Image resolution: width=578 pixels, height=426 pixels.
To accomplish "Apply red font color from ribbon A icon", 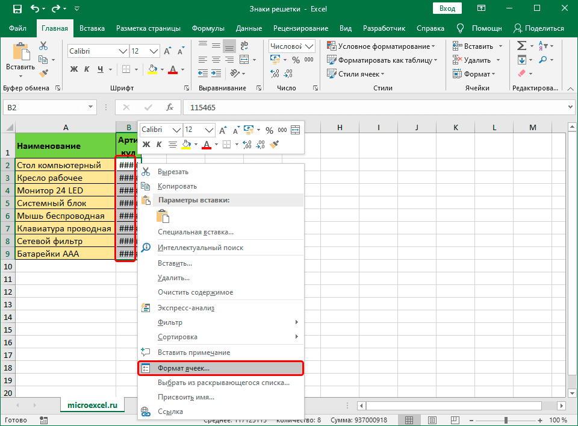I will click(x=173, y=69).
